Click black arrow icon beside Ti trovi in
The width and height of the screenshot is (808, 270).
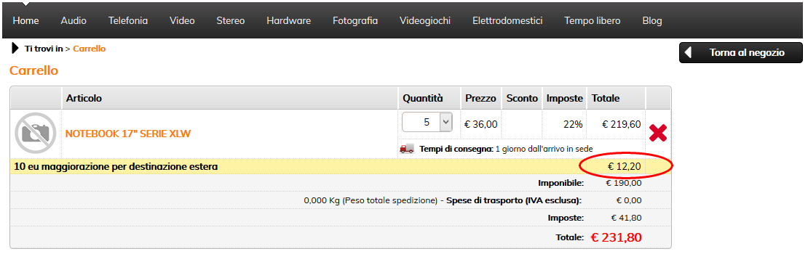coord(15,49)
